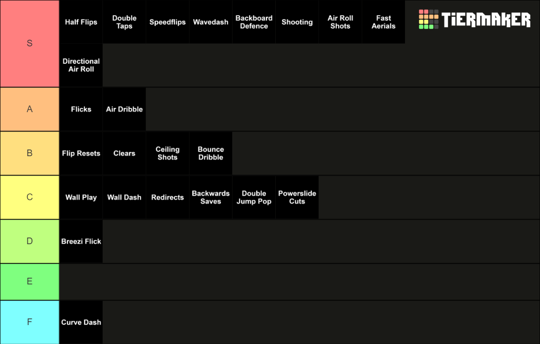Click the Backboard Defence tile
The height and width of the screenshot is (344, 540).
coord(254,22)
